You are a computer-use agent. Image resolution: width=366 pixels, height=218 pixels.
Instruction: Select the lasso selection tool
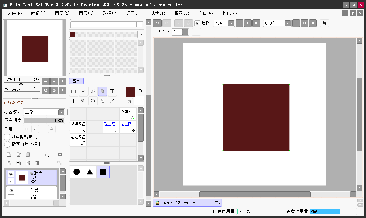point(83,91)
